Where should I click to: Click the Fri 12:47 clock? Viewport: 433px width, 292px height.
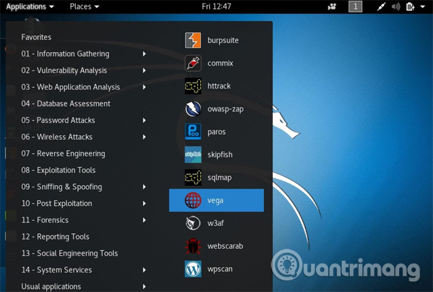click(x=216, y=7)
